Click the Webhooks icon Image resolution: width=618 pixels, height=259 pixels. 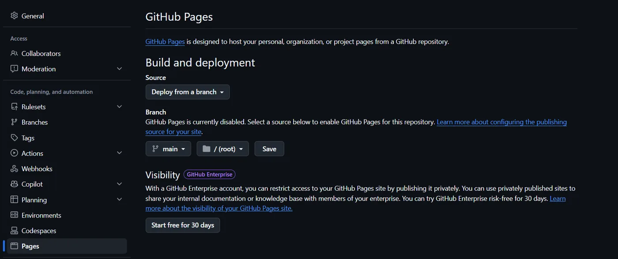click(14, 169)
